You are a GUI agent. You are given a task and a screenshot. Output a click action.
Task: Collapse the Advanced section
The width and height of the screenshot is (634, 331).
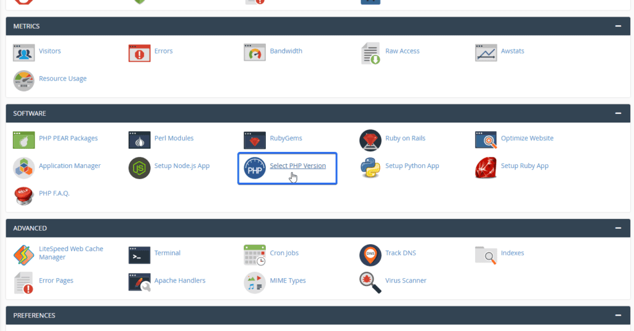click(618, 228)
